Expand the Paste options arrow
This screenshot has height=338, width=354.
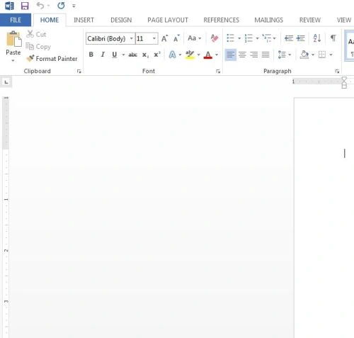coord(13,60)
